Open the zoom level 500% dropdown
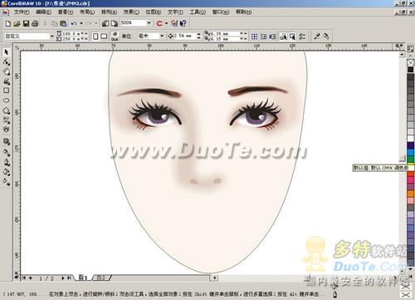 (149, 23)
